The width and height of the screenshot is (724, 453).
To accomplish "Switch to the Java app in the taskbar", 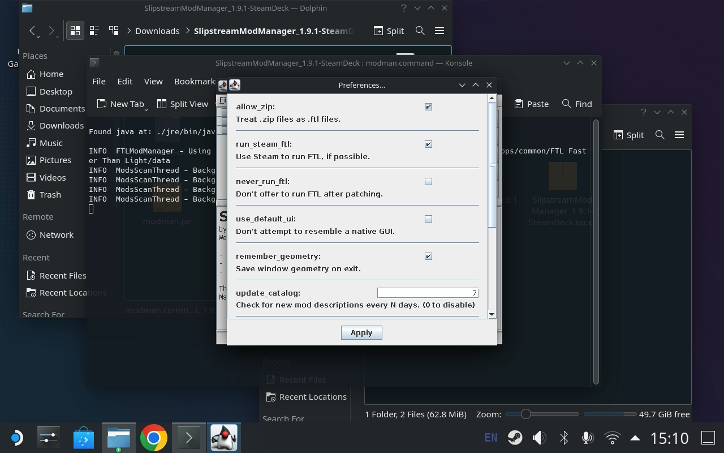I will [224, 438].
